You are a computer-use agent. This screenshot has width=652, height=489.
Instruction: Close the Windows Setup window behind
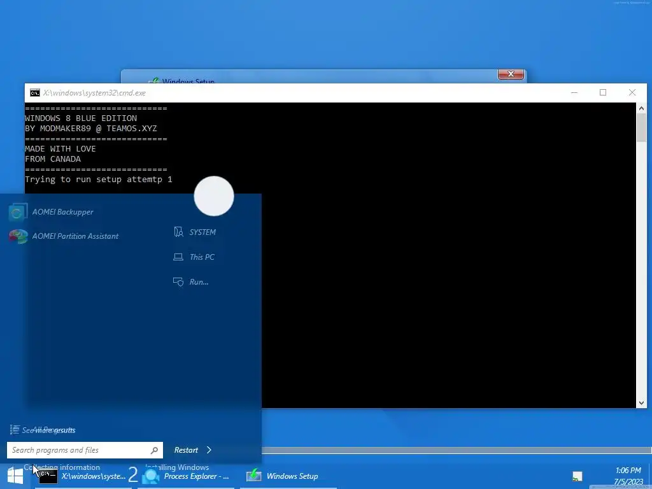511,74
